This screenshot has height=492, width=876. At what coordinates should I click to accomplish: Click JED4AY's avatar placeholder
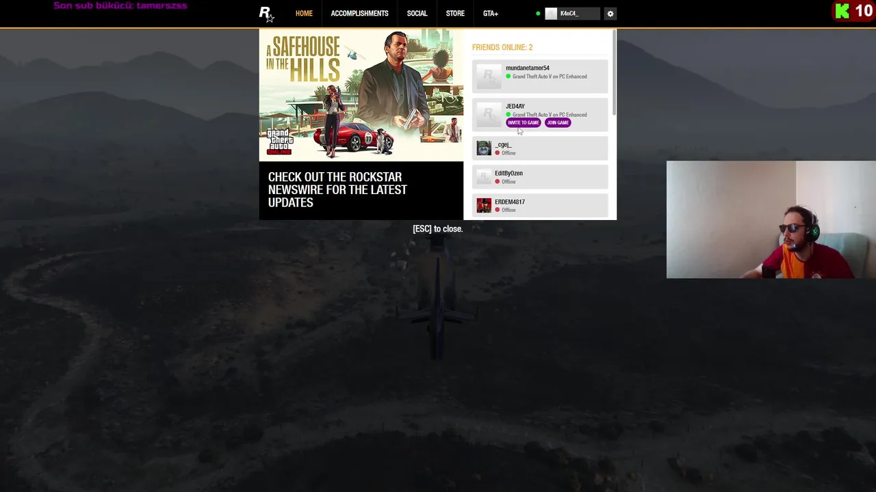tap(489, 114)
